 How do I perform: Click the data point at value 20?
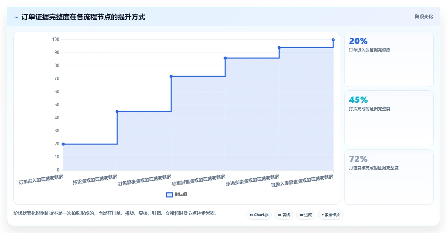[x=63, y=144]
